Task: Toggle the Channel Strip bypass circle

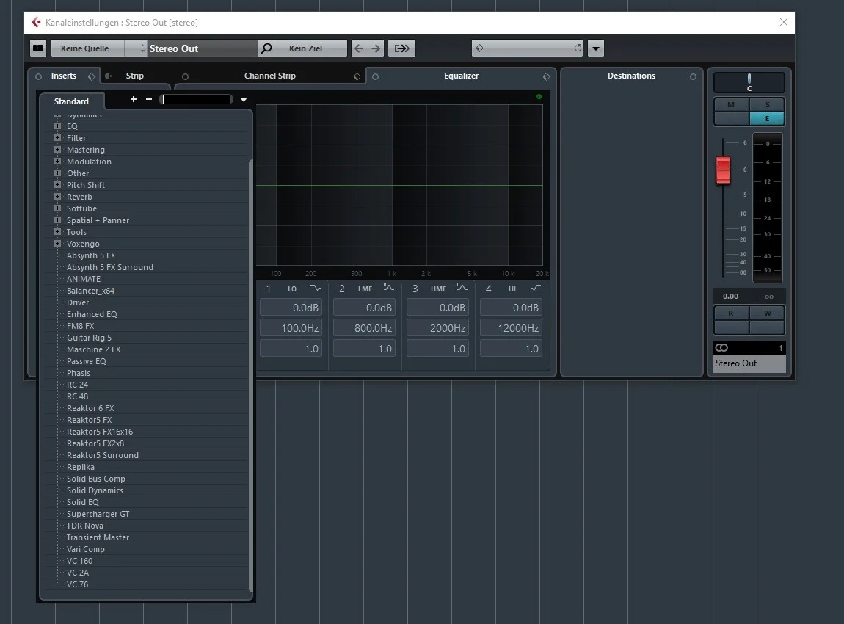Action: pos(185,76)
